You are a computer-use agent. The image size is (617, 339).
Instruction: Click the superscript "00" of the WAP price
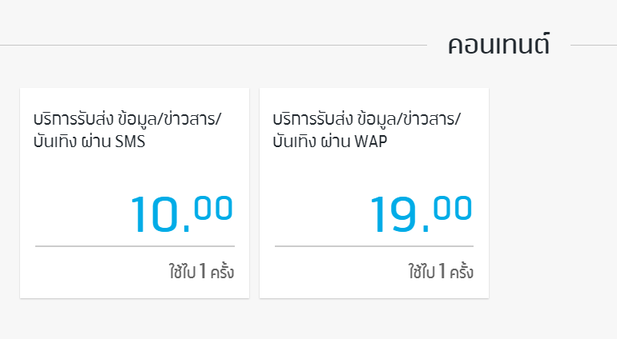[454, 208]
